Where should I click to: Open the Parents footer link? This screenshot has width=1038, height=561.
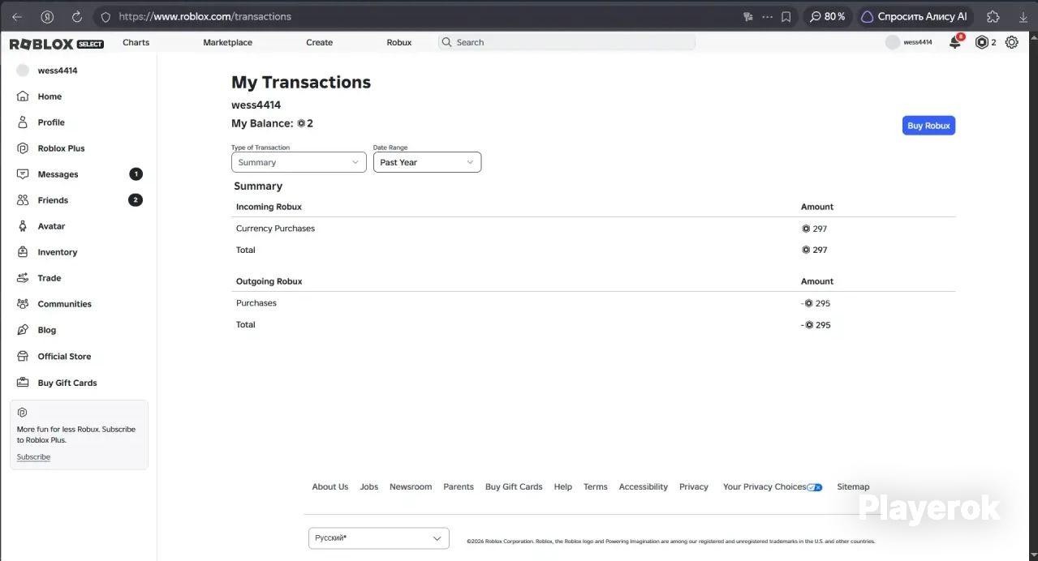click(x=459, y=487)
